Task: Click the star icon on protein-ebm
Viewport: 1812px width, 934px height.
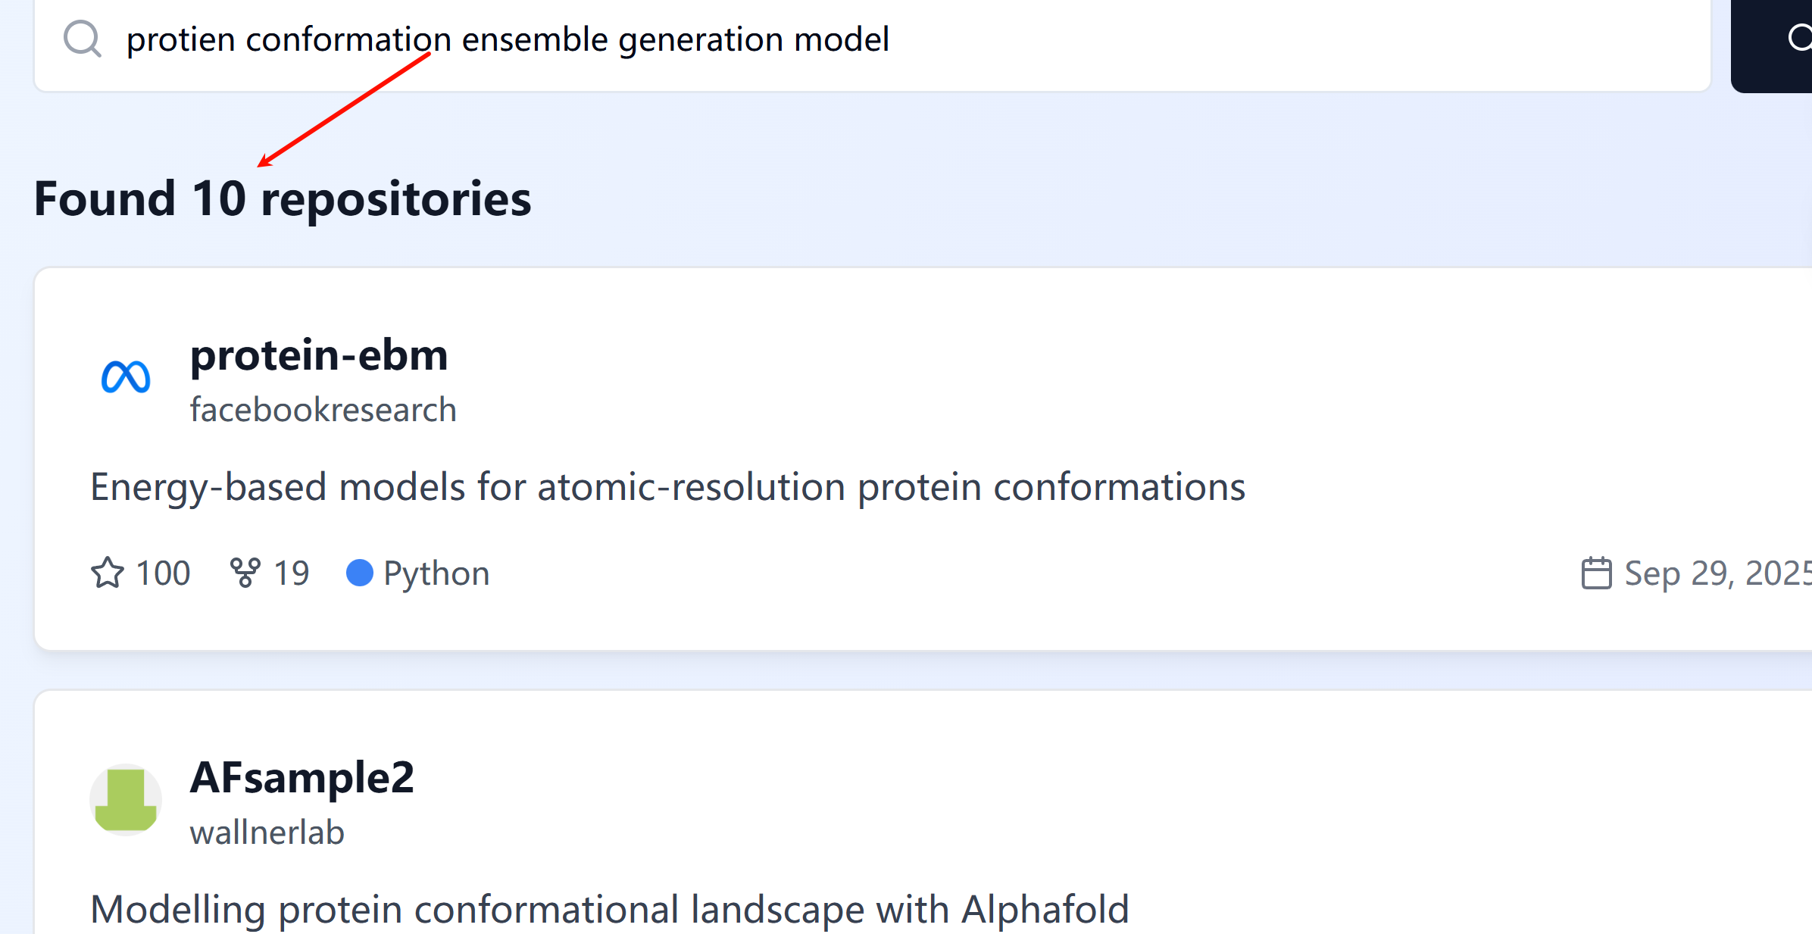Action: (x=108, y=573)
